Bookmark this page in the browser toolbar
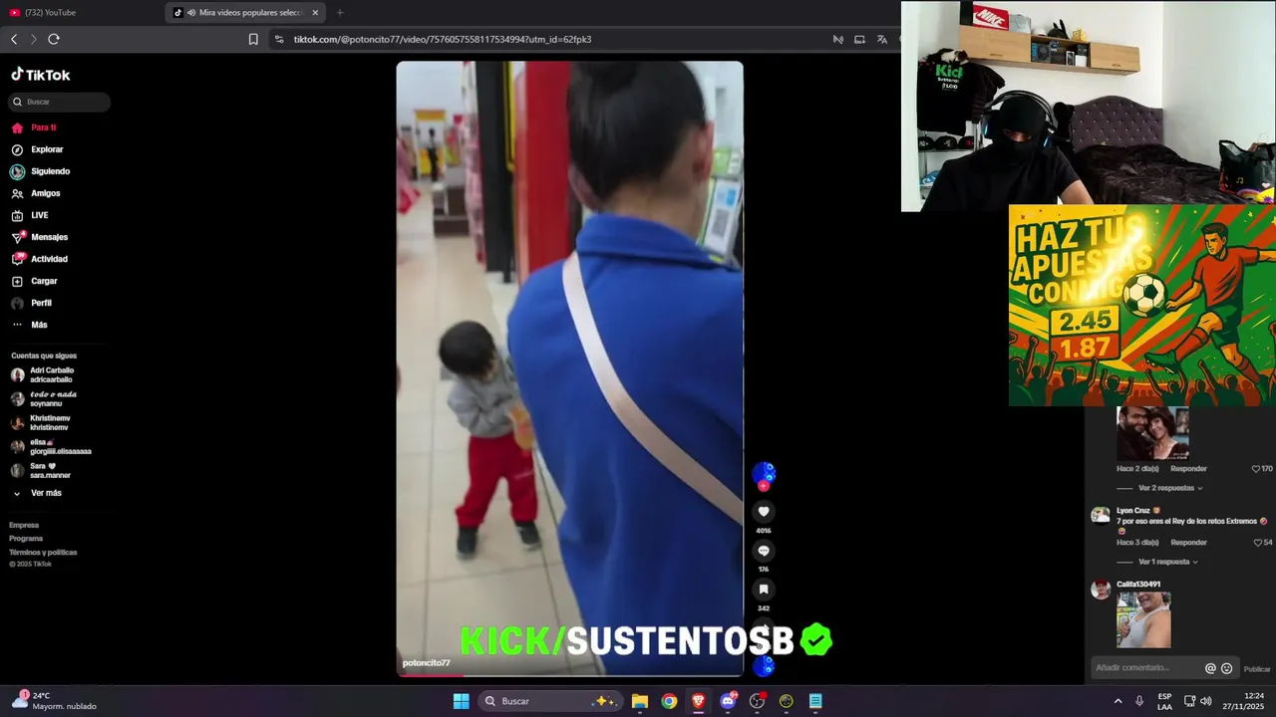The image size is (1276, 717). [x=253, y=39]
